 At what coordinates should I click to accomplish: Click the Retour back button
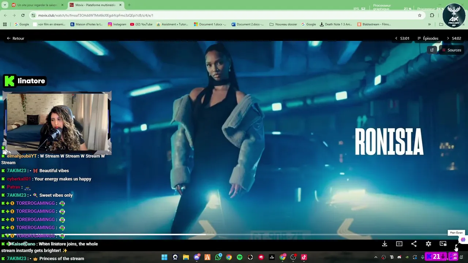[x=15, y=38]
